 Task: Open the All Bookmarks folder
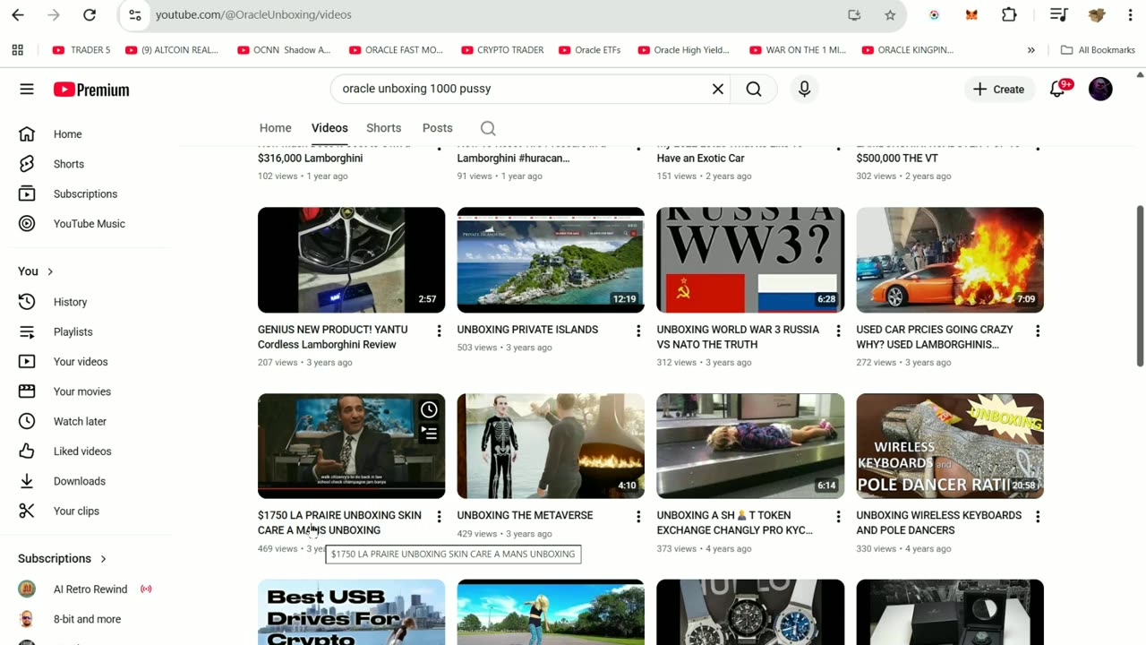(1098, 50)
